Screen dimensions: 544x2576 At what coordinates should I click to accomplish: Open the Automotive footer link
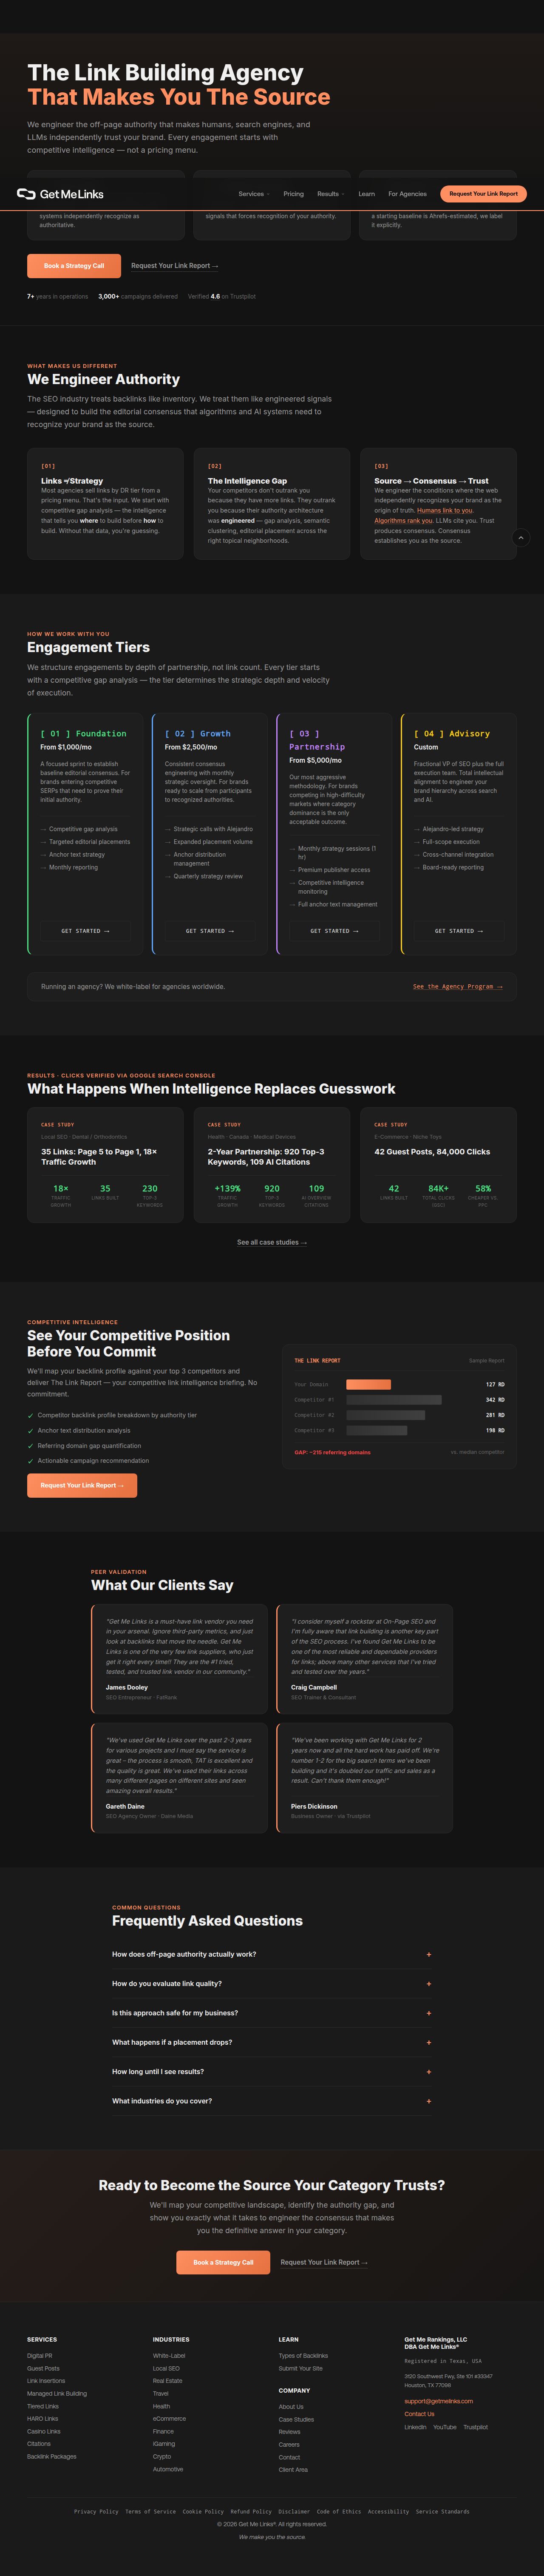(168, 2469)
